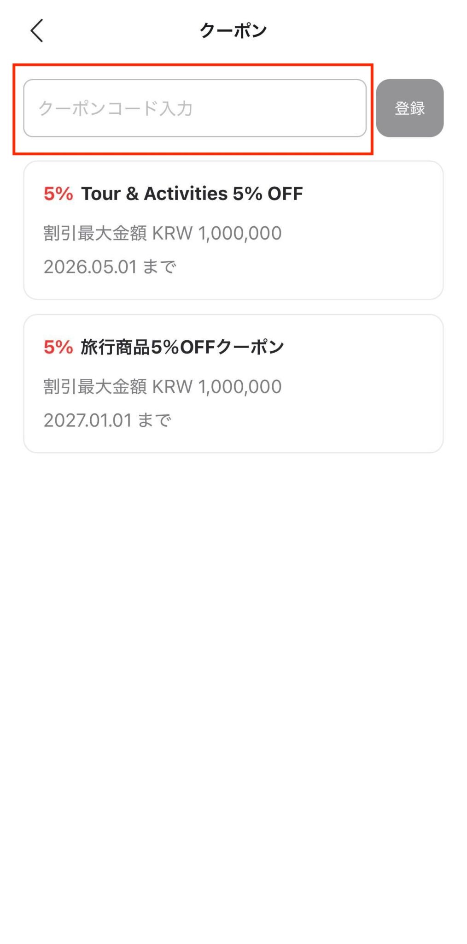Image resolution: width=467 pixels, height=944 pixels.
Task: Tap KRW 1,000,000 amount in Tour & Activities coupon
Action: [x=216, y=233]
